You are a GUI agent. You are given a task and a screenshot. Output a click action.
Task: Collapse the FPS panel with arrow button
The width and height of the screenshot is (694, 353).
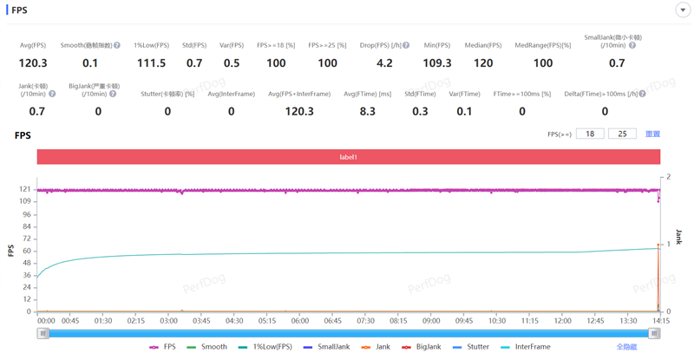click(682, 10)
